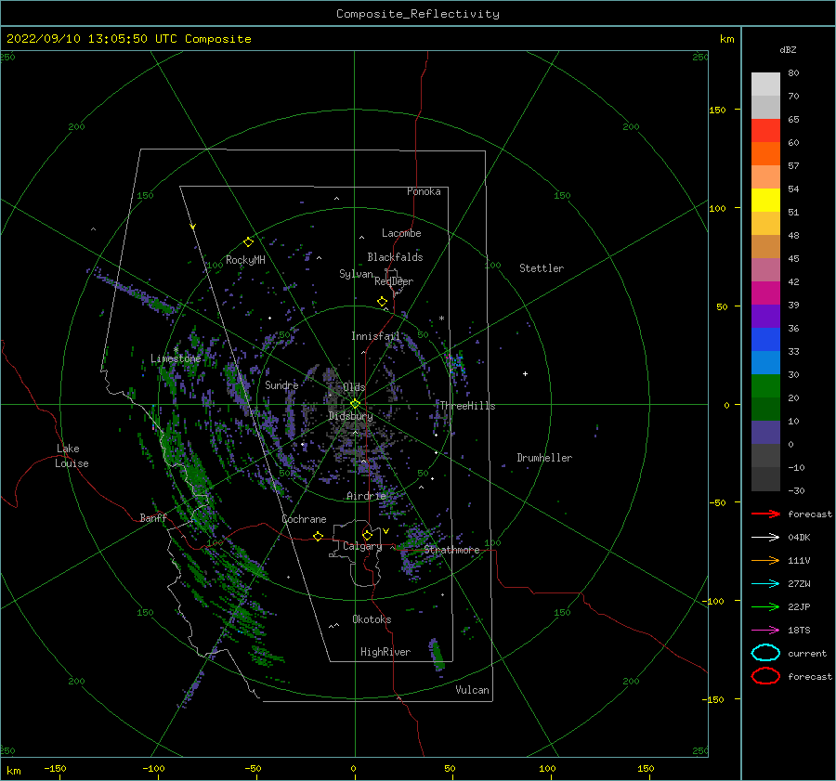
Task: Click the Okotoks city label
Action: click(372, 619)
